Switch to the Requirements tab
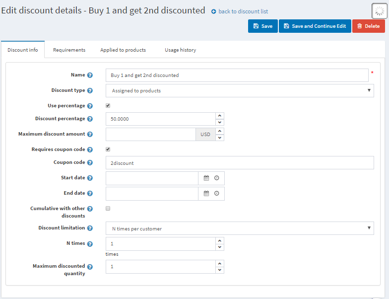The height and width of the screenshot is (299, 389). [69, 50]
